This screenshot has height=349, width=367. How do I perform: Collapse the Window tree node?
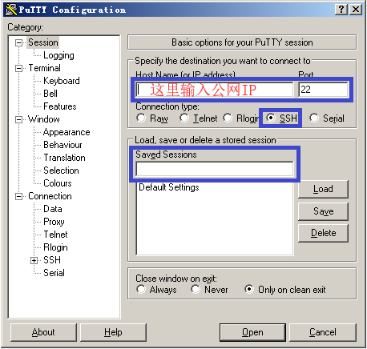click(x=19, y=119)
